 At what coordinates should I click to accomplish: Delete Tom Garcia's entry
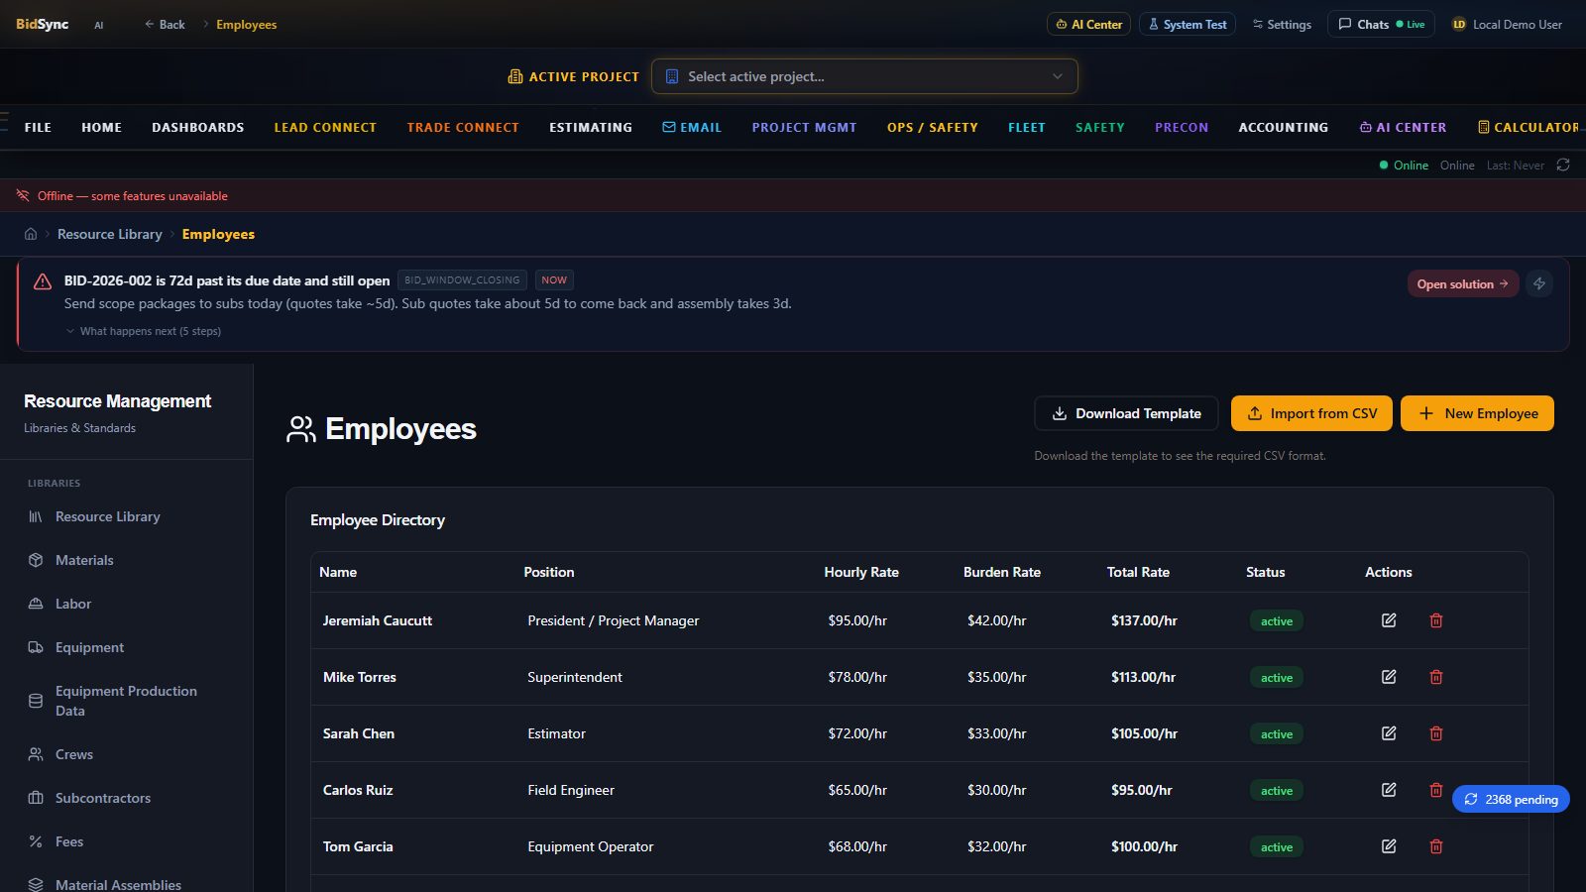[1436, 846]
